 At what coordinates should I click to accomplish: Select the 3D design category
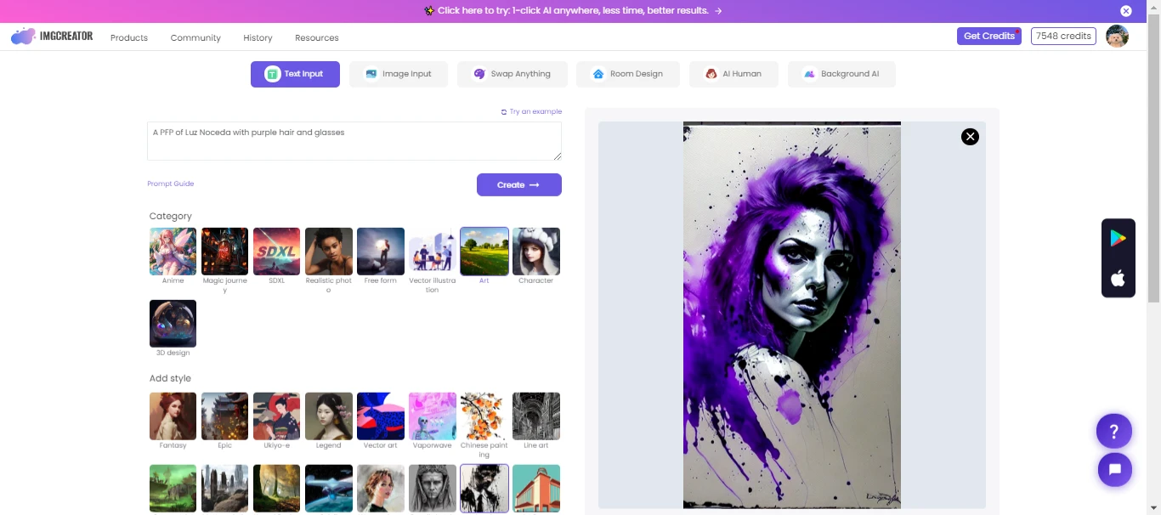point(173,324)
